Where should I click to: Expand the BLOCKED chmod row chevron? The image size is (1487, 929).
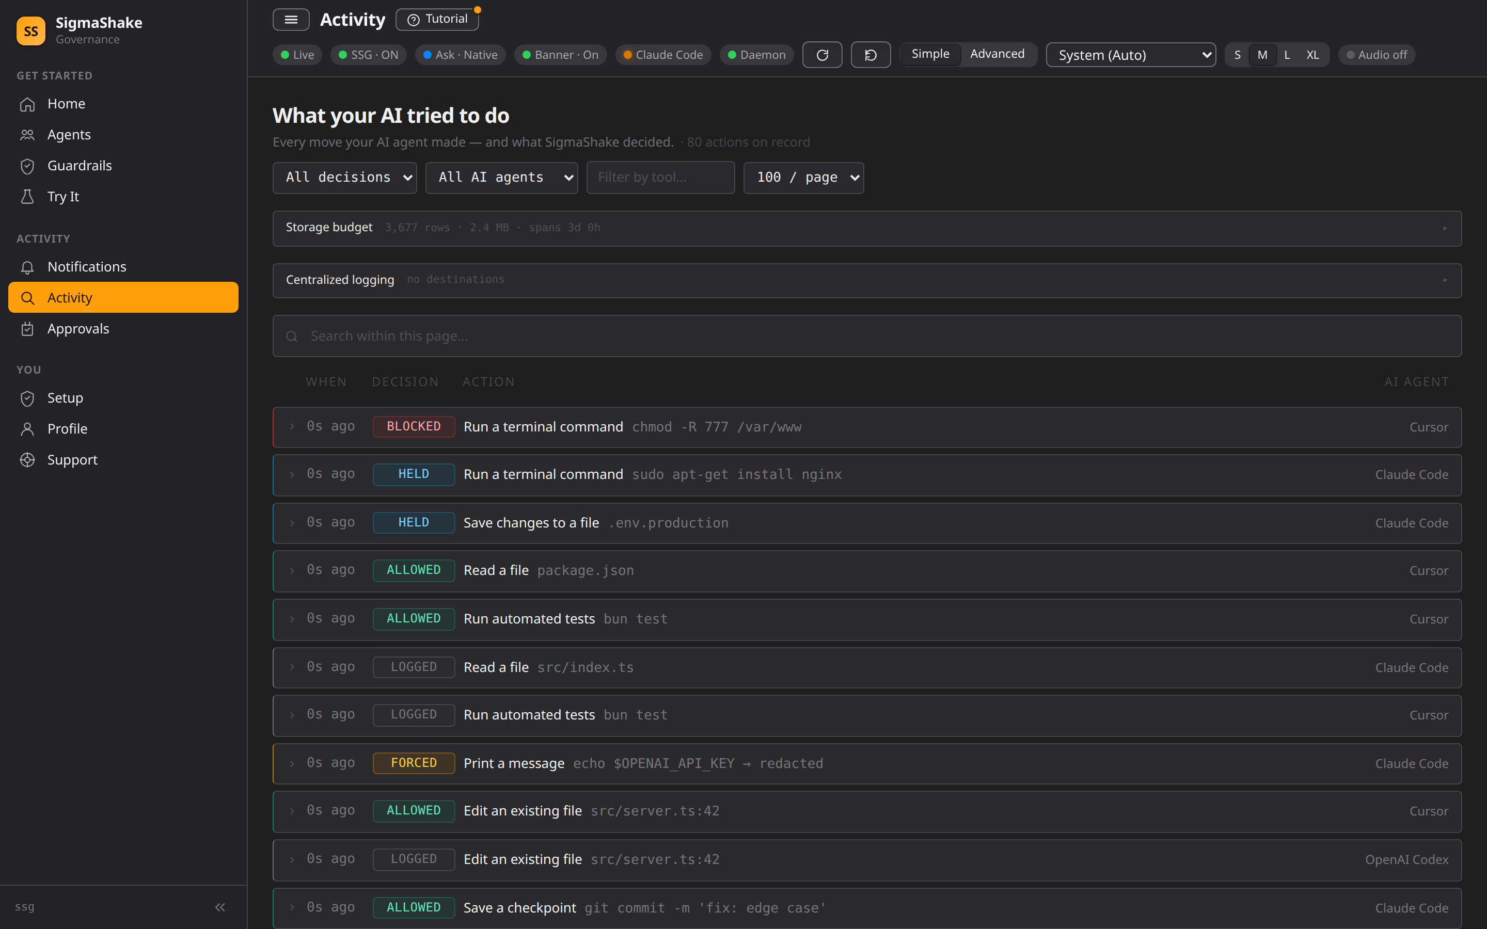tap(292, 426)
